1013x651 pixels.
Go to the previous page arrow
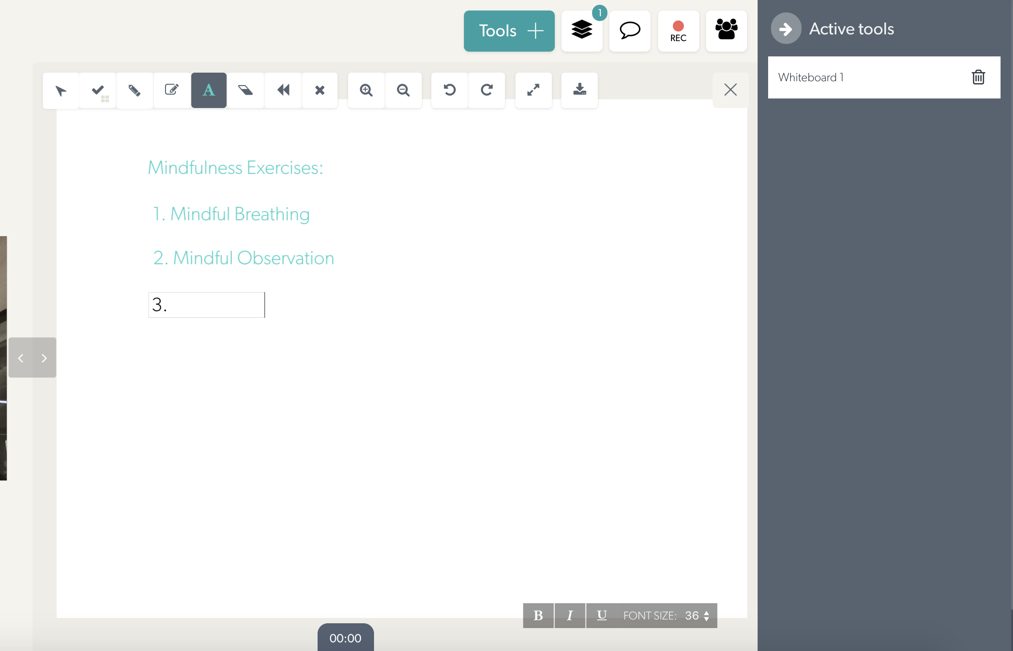[21, 358]
